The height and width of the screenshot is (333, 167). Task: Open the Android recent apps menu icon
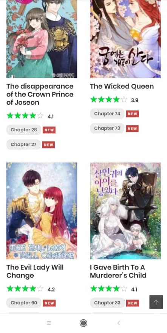[x=49, y=323]
